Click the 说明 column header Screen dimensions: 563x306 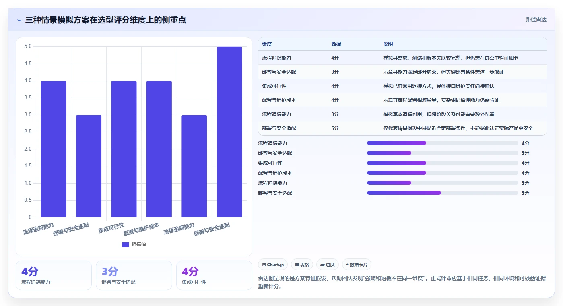tap(388, 44)
